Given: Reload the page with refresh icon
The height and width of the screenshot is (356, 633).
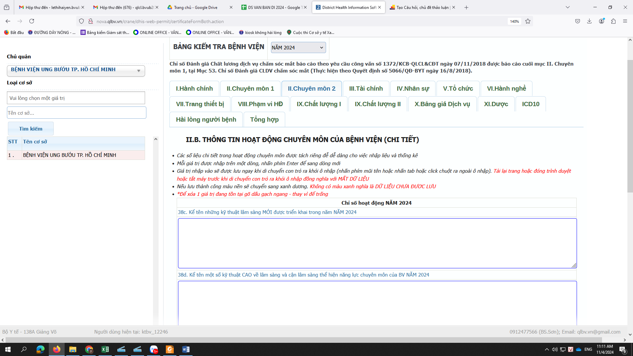Looking at the screenshot, I should (32, 21).
